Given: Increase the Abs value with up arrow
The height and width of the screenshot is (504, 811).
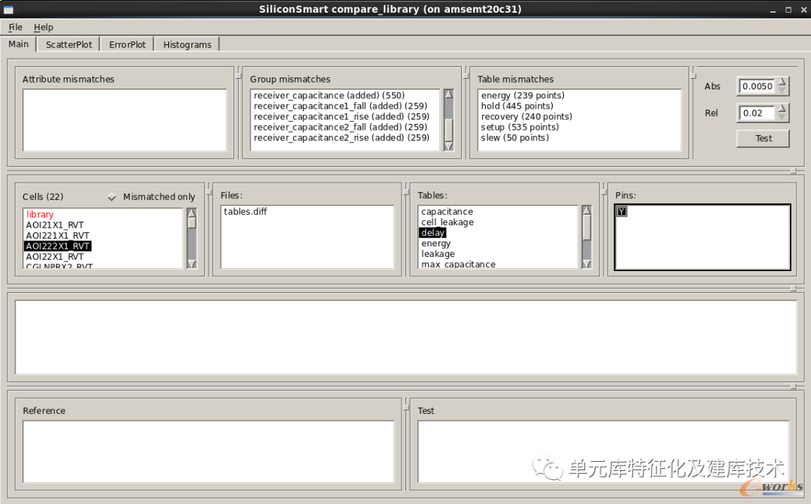Looking at the screenshot, I should coord(782,82).
